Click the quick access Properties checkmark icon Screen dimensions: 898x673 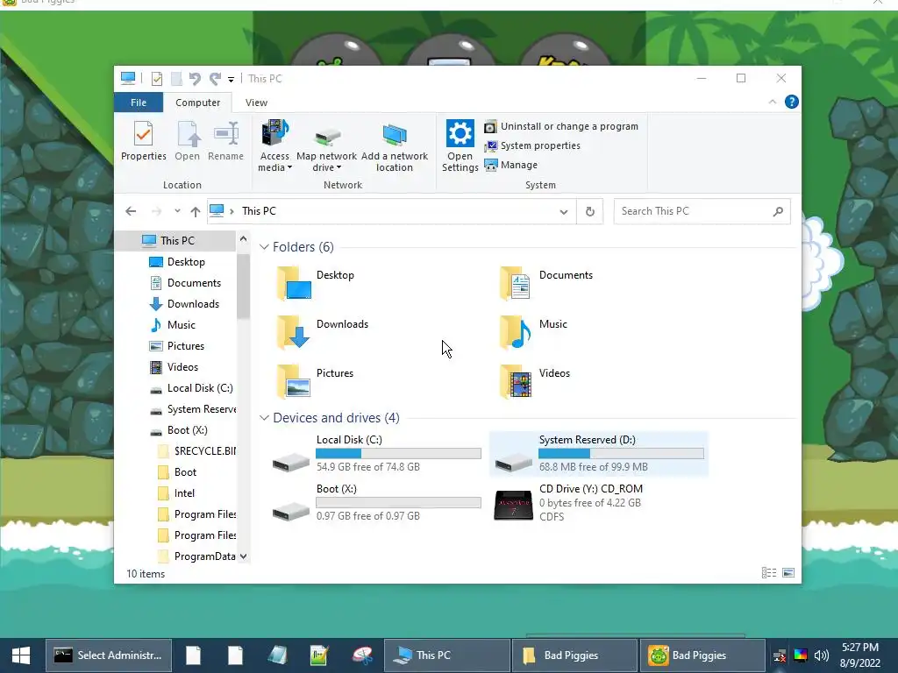156,79
